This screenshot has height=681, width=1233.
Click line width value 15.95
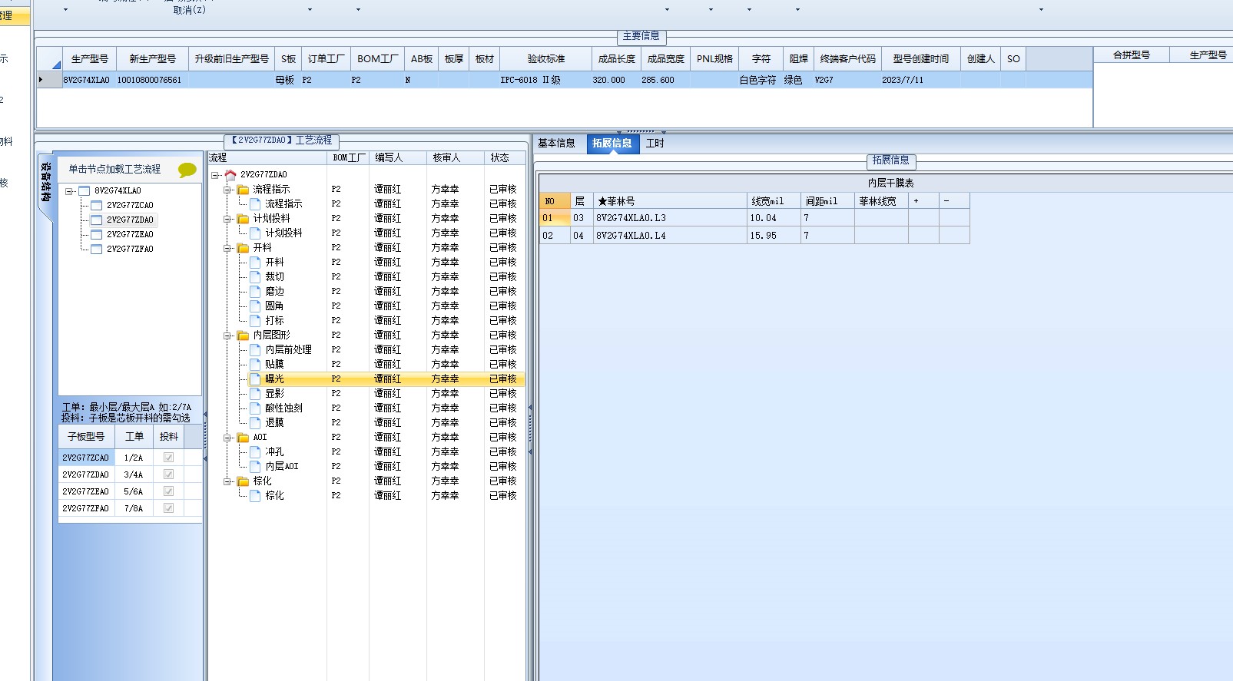pos(774,236)
